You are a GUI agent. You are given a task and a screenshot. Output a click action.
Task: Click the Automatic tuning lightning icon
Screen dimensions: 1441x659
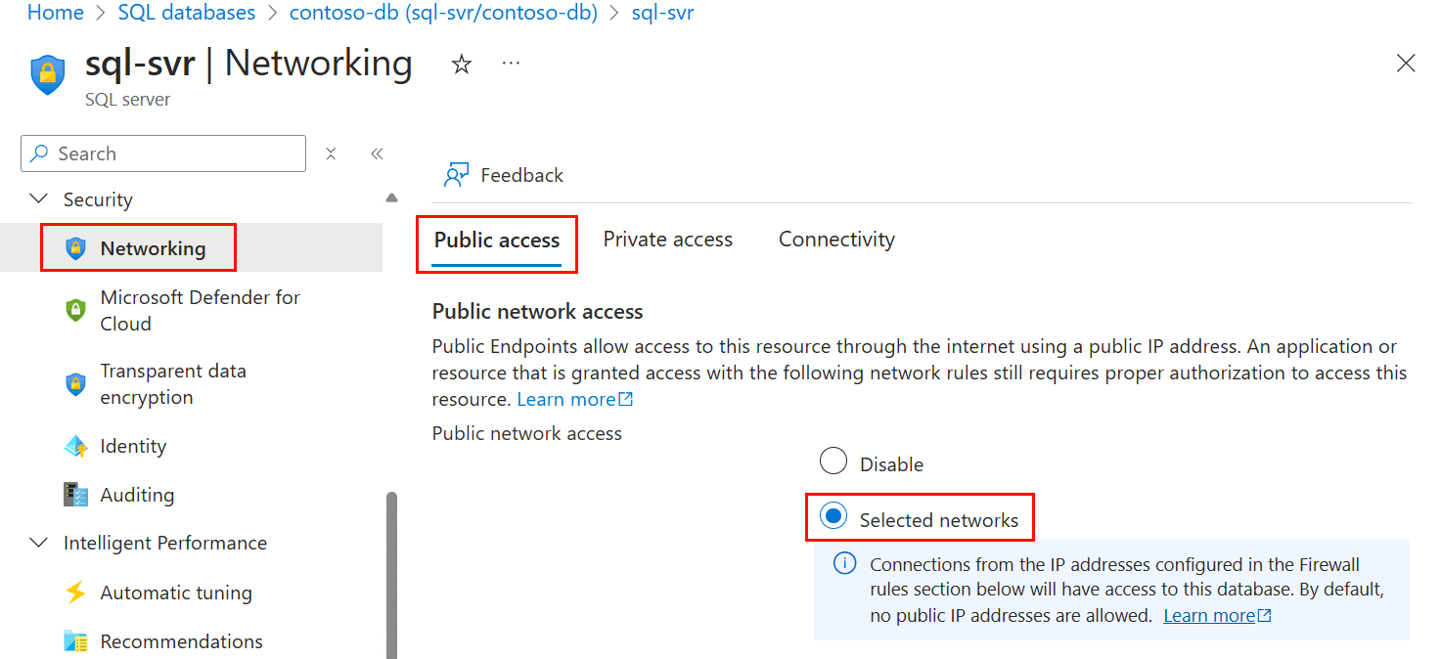(x=75, y=592)
